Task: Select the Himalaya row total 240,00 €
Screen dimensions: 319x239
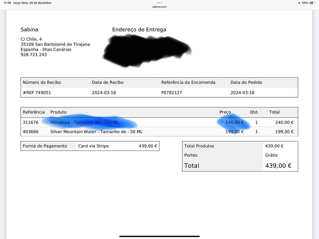Action: [284, 122]
